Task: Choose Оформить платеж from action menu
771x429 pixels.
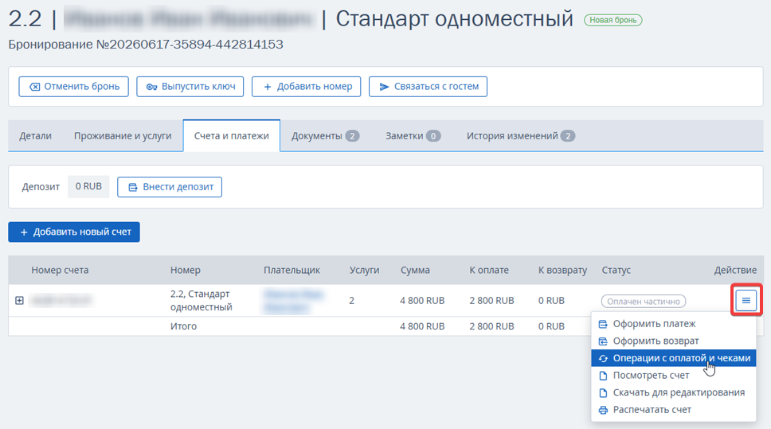Action: click(674, 324)
